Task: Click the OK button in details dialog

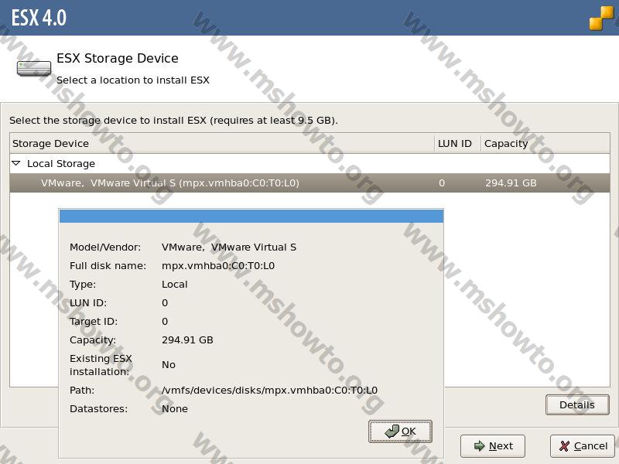Action: click(400, 432)
